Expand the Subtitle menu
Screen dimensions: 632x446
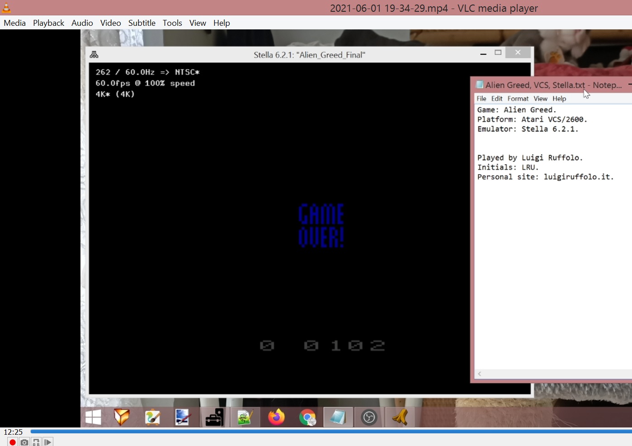pyautogui.click(x=141, y=23)
